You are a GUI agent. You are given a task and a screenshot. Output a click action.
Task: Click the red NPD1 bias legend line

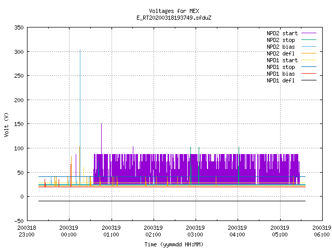coord(309,74)
